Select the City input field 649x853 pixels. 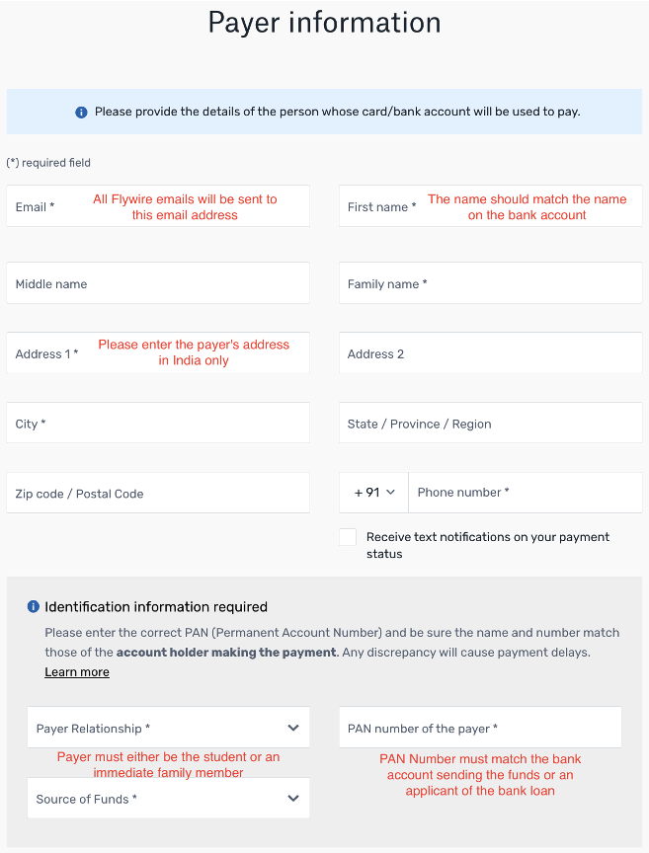click(x=158, y=424)
